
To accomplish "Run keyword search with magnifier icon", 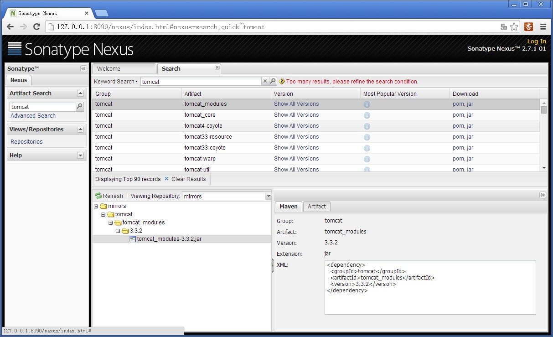I will pyautogui.click(x=273, y=81).
